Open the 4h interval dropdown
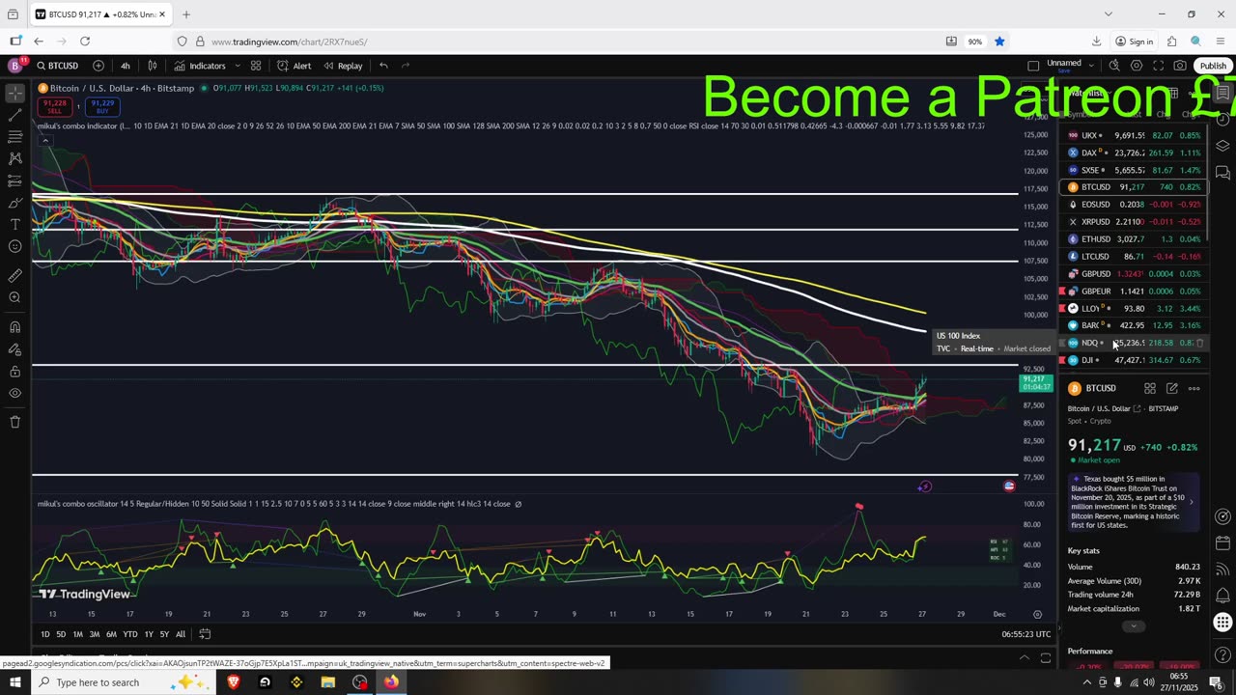 tap(125, 66)
